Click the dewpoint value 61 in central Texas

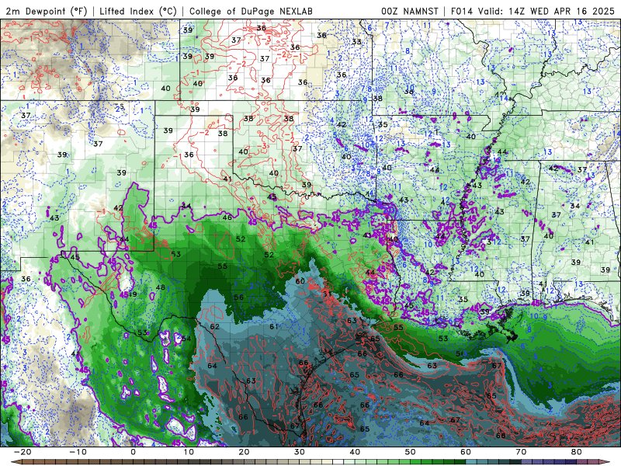(274, 326)
